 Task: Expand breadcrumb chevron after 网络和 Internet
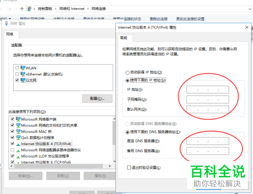pos(88,9)
